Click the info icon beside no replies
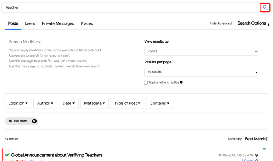This screenshot has width=273, height=161. [181, 82]
